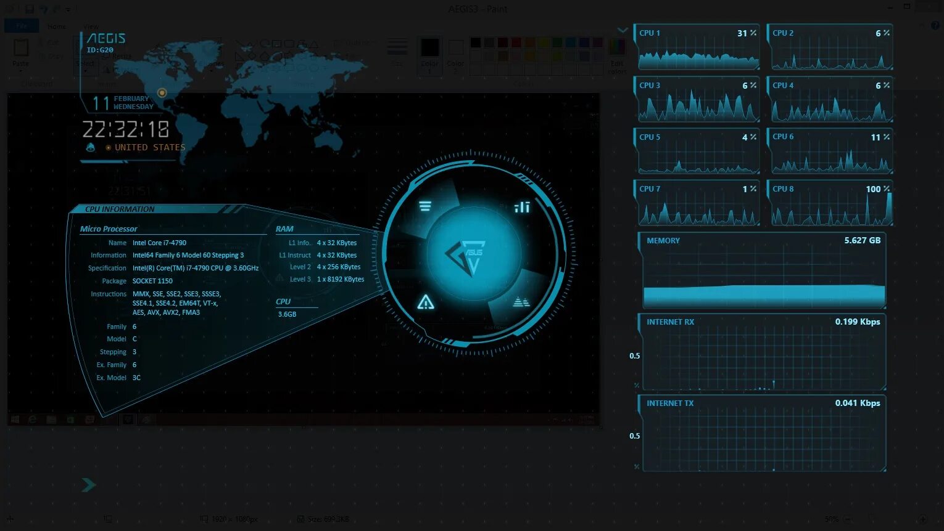Open the File tab in Paint

pyautogui.click(x=22, y=26)
